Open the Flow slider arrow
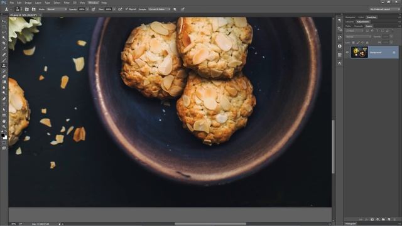This screenshot has height=226, width=402. (114, 9)
